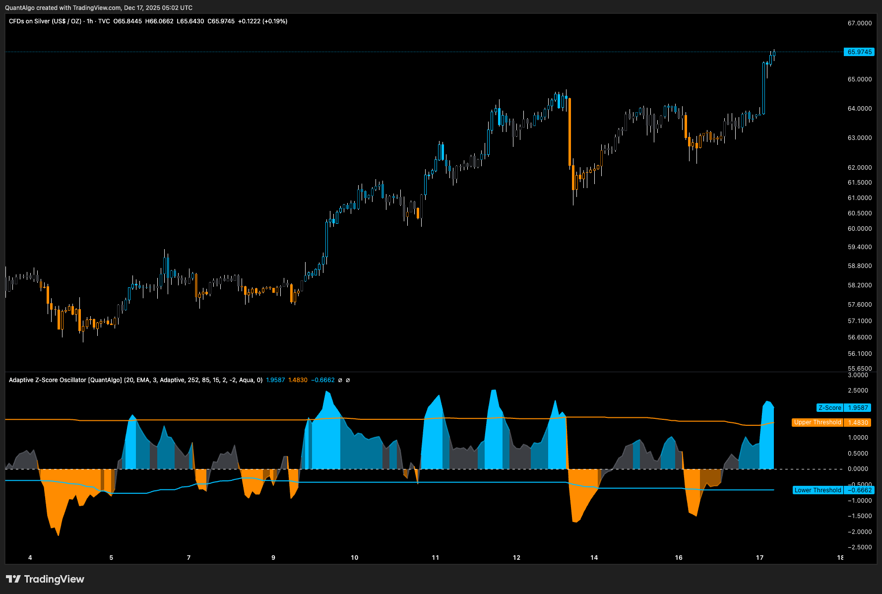Click date label 7 on time axis
882x594 pixels.
tap(189, 558)
